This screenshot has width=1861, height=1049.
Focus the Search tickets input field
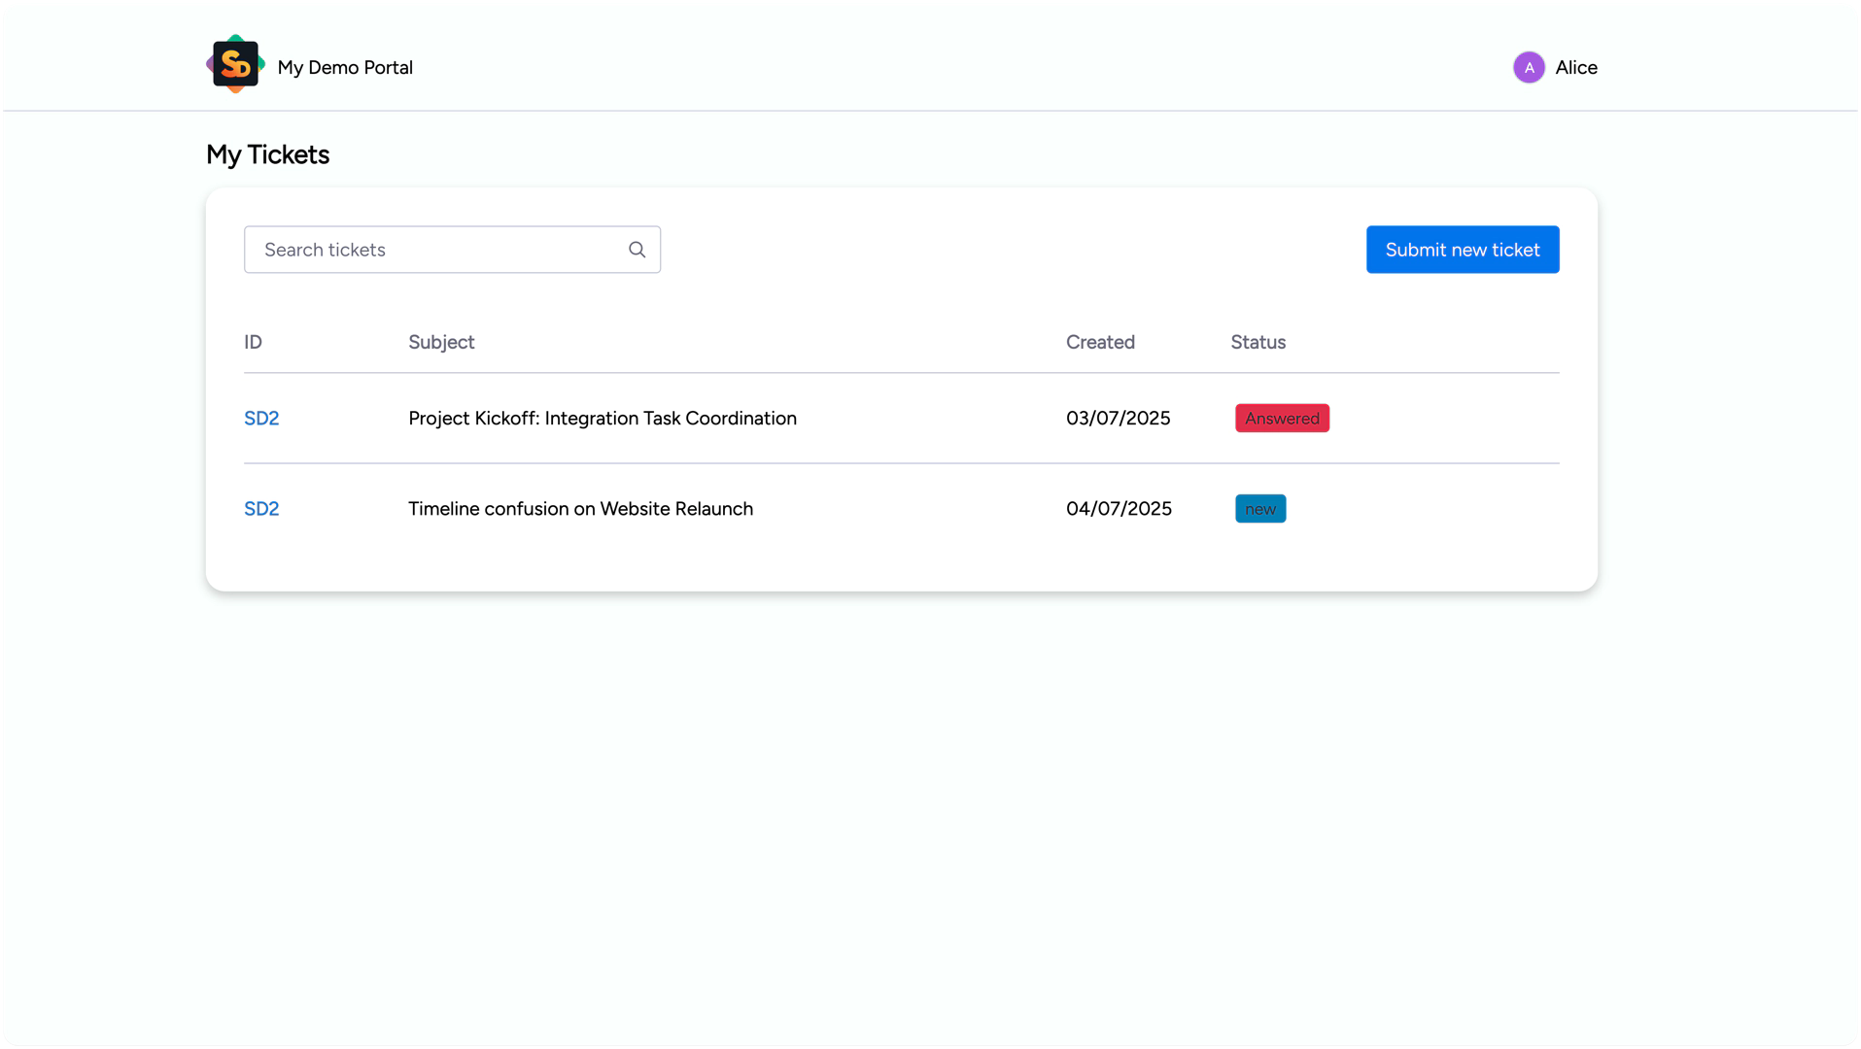(x=437, y=250)
